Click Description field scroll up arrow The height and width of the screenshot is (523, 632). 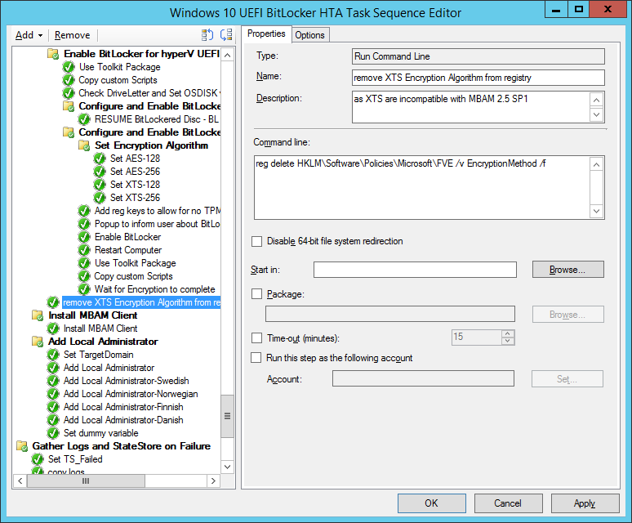pyautogui.click(x=597, y=100)
